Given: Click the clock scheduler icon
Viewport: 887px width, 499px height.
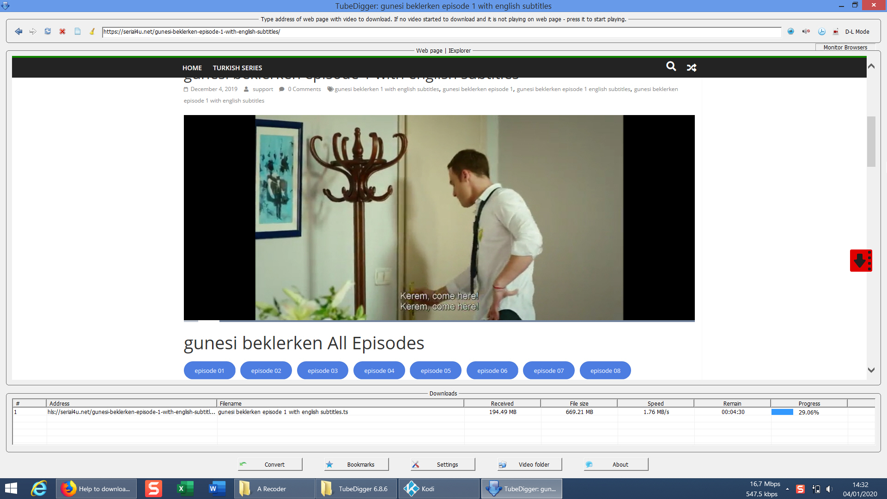Looking at the screenshot, I should (x=821, y=31).
